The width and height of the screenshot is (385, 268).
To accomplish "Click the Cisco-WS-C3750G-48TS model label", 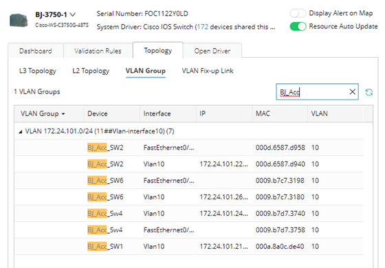I will [62, 25].
